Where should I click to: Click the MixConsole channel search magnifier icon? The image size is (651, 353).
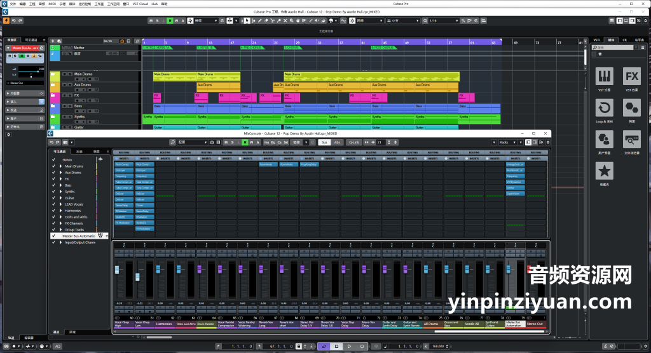click(172, 142)
